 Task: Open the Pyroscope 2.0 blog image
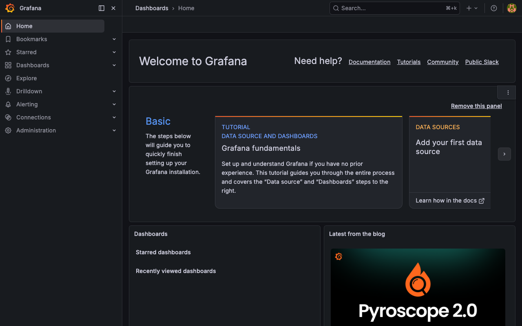point(418,287)
